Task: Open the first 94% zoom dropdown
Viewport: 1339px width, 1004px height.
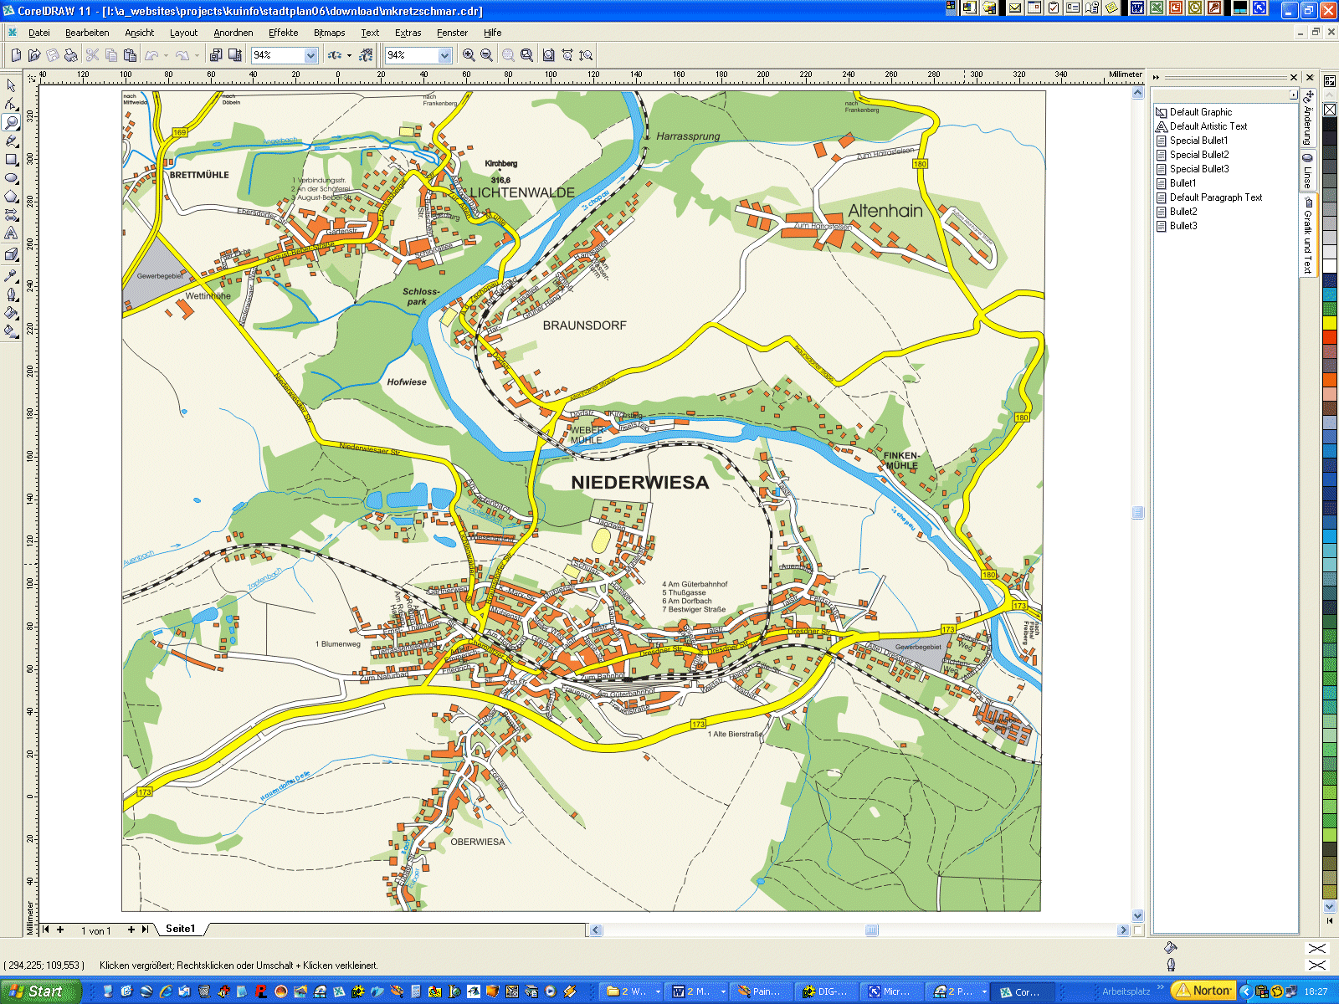Action: click(x=311, y=55)
